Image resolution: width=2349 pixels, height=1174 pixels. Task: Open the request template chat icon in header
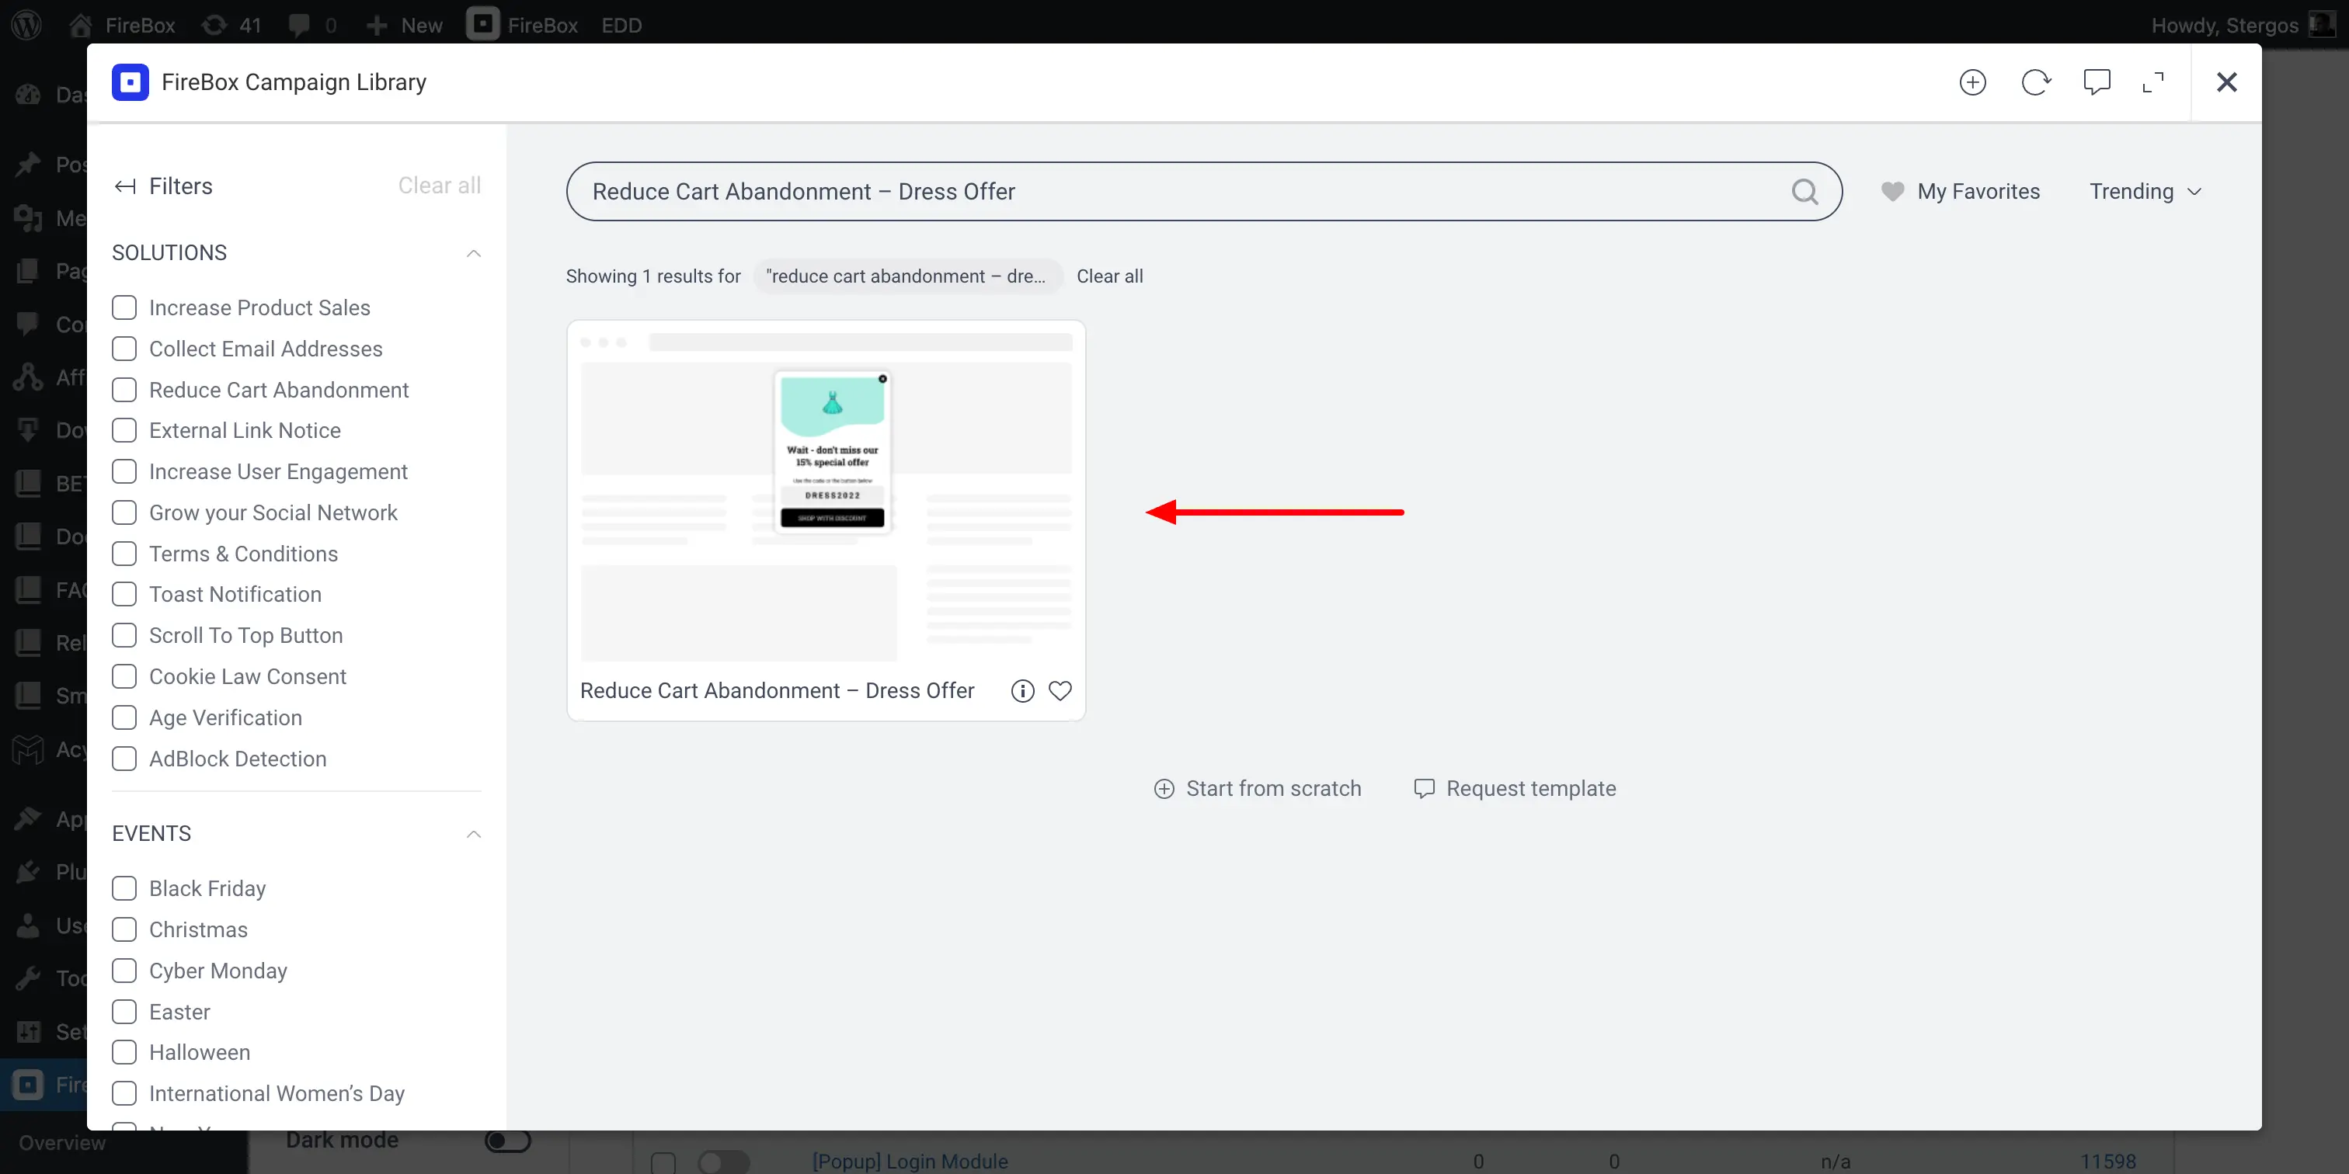(2097, 82)
